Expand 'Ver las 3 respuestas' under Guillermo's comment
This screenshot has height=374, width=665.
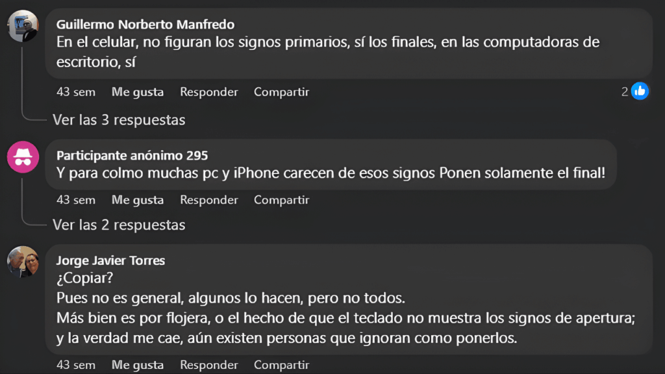tap(118, 120)
